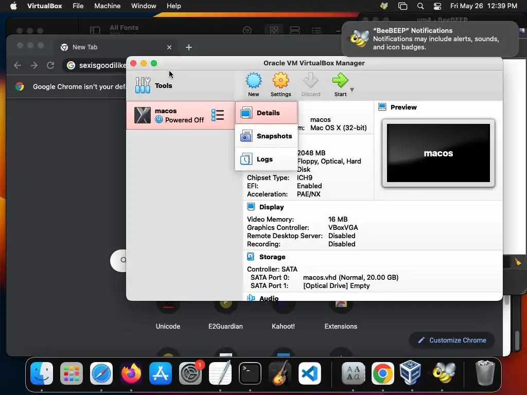
Task: Open the Apple menu
Action: point(13,6)
